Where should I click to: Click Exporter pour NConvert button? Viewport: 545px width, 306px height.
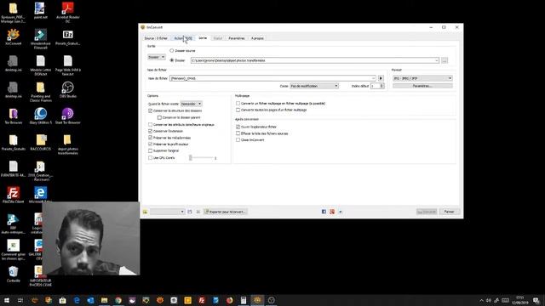(225, 212)
